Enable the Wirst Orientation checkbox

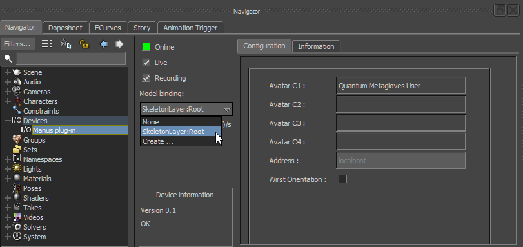pyautogui.click(x=342, y=179)
